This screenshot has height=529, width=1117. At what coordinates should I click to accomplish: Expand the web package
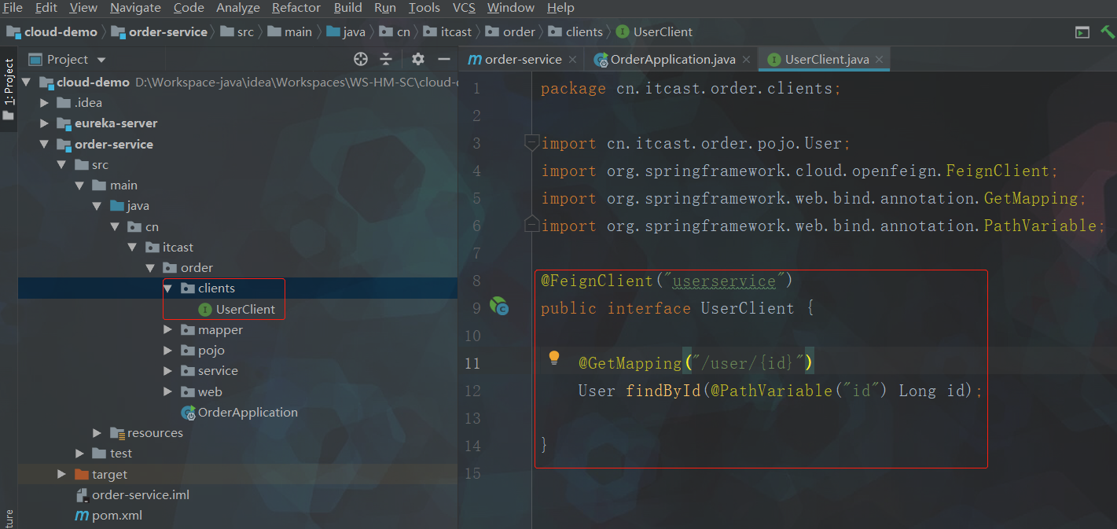point(167,391)
